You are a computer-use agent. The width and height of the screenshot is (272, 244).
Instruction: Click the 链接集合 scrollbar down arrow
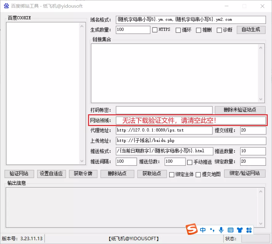(x=261, y=99)
